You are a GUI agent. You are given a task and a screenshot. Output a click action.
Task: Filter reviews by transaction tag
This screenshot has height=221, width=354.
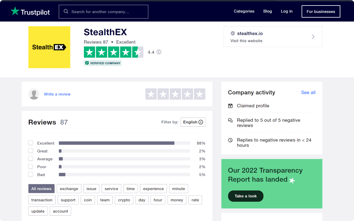42,200
